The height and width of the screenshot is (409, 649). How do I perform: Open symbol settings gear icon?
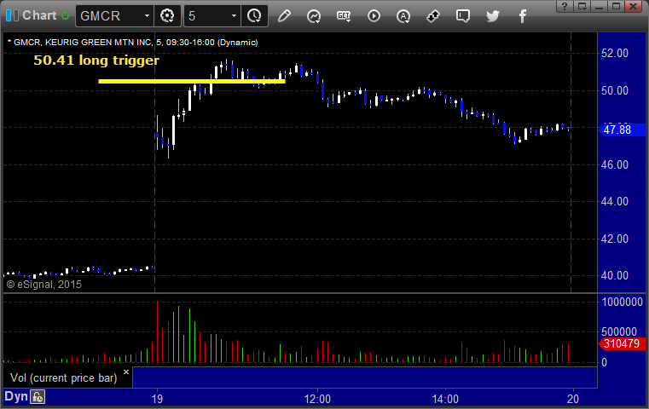coord(167,15)
